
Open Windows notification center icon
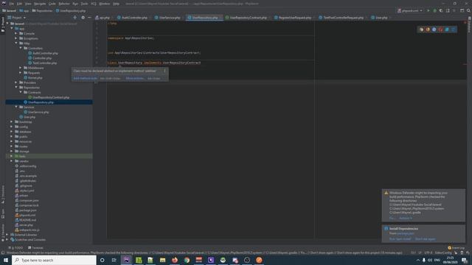click(465, 260)
